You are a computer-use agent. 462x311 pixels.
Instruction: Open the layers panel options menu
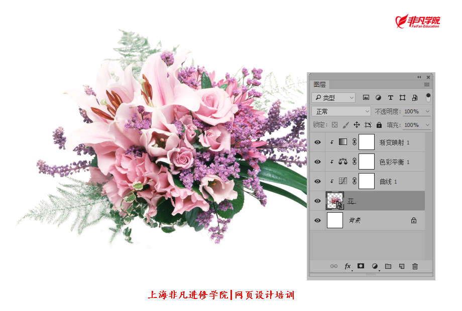pos(427,84)
